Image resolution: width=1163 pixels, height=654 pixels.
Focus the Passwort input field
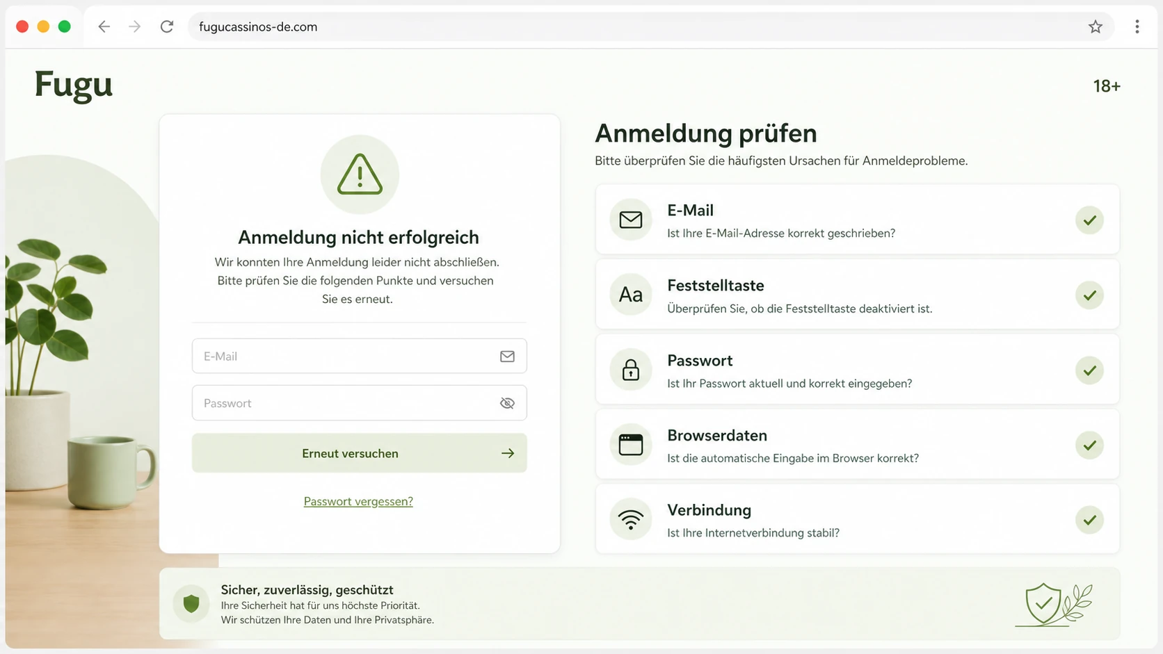(x=359, y=403)
